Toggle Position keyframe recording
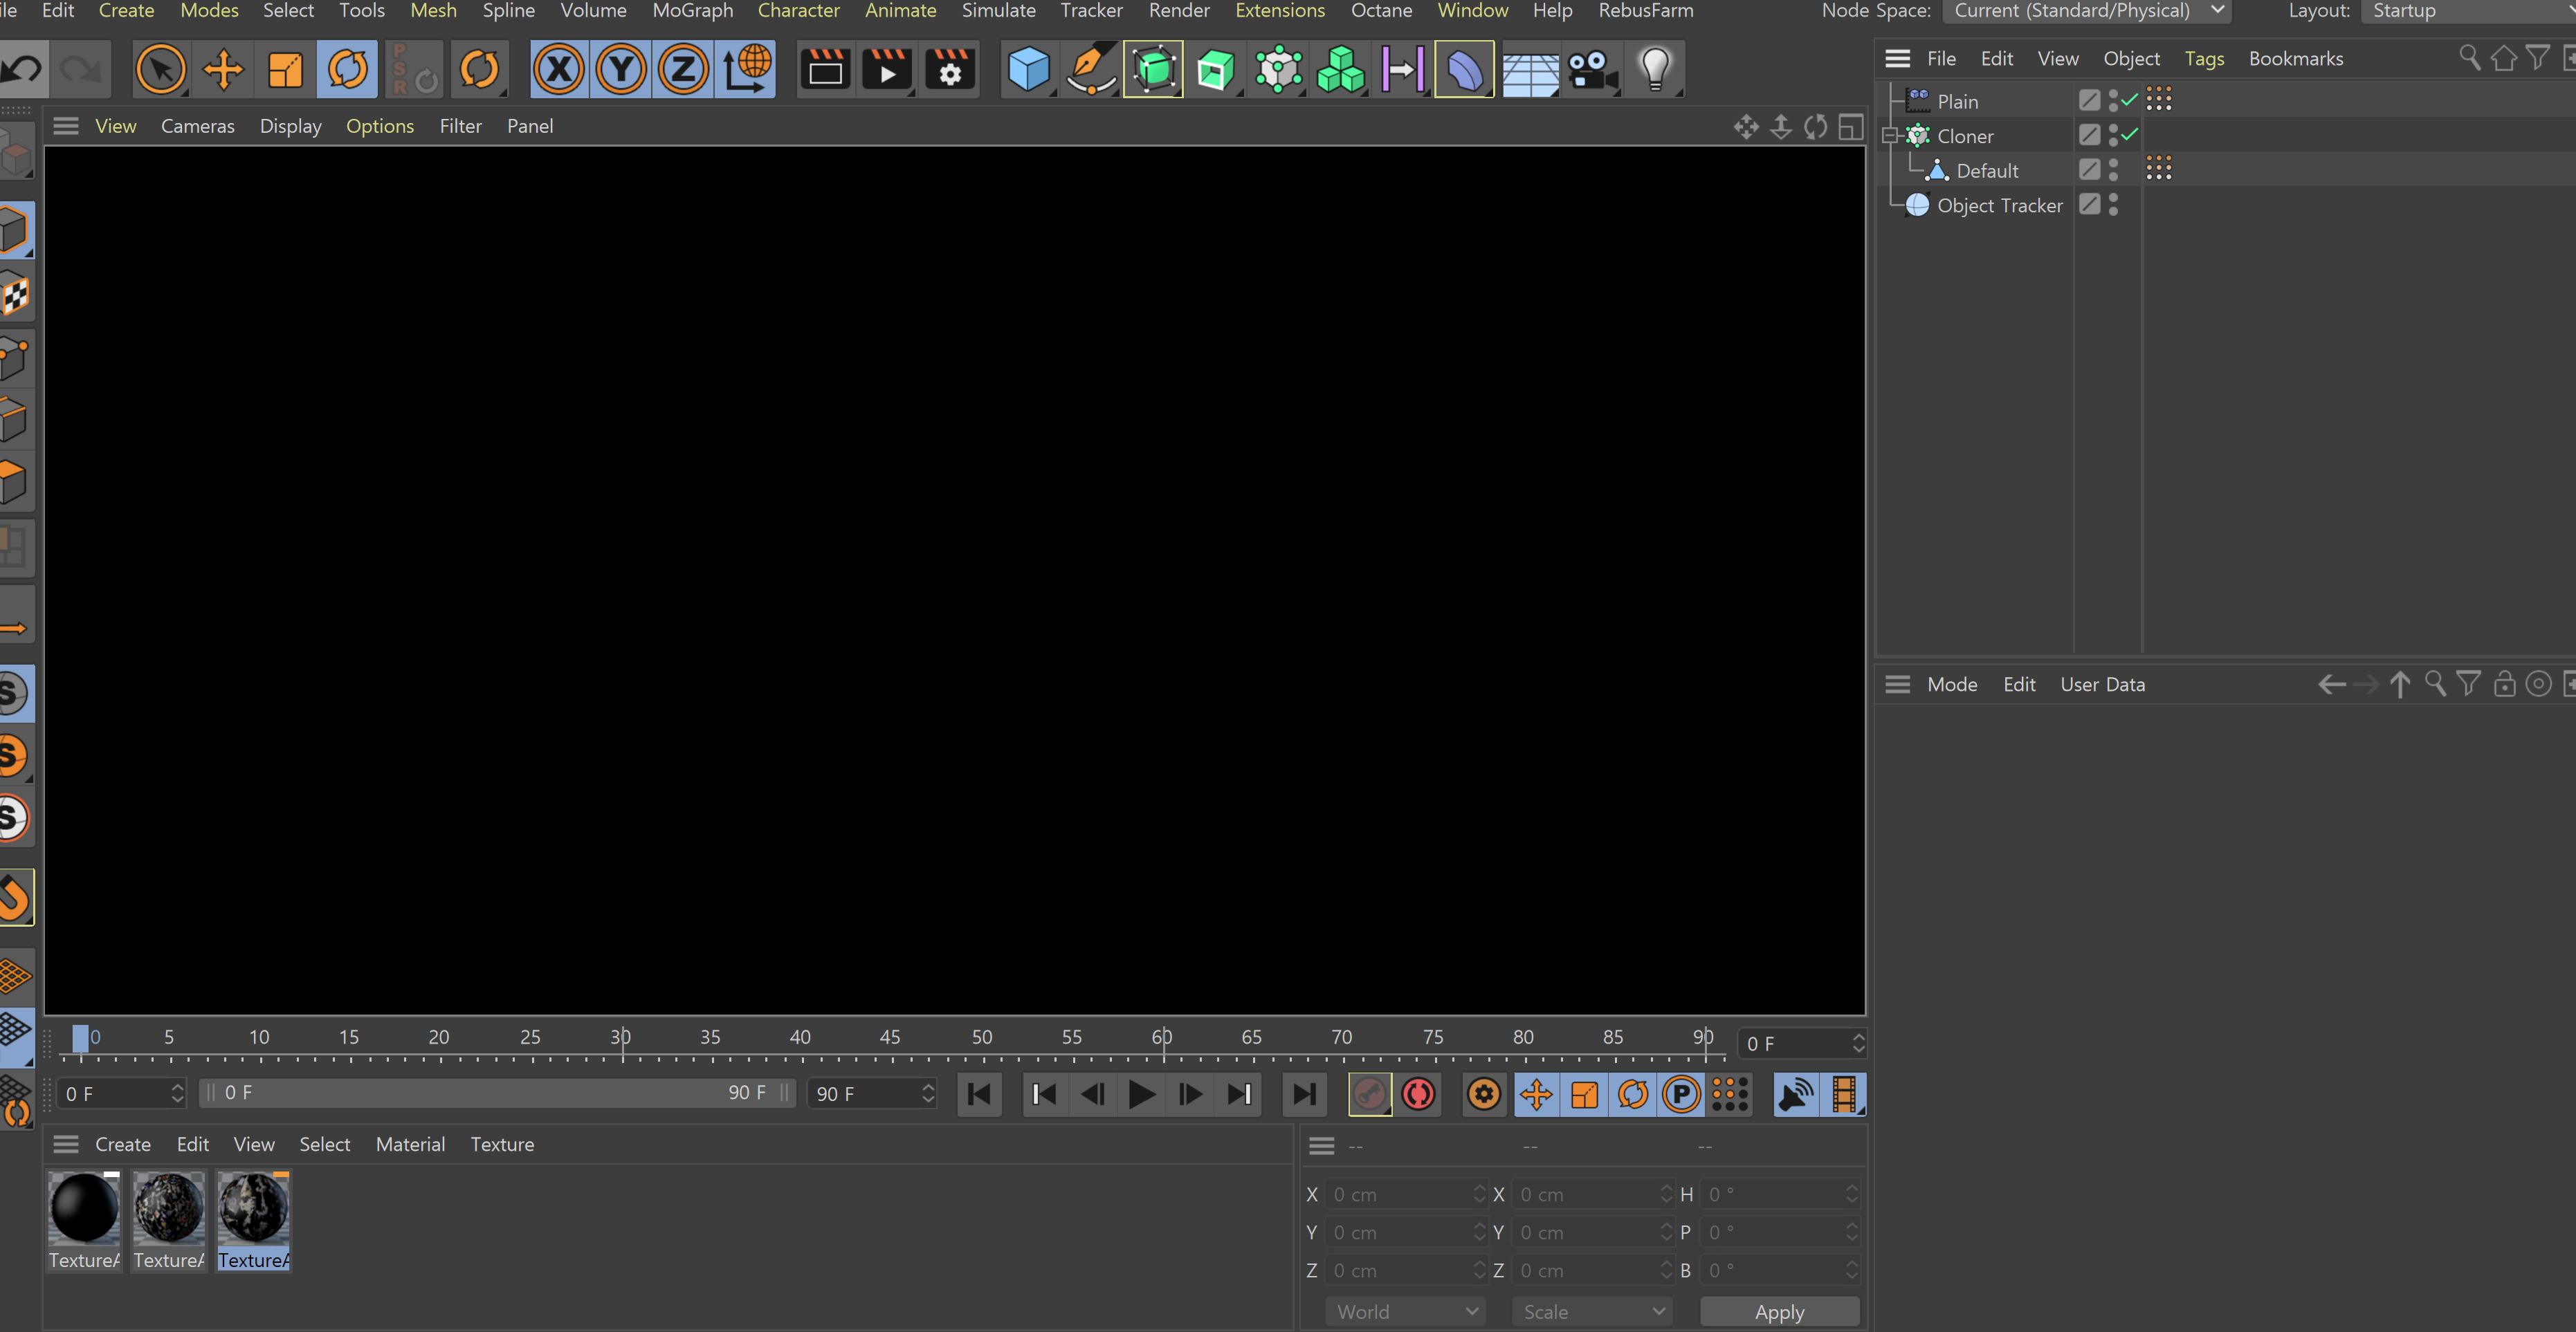The image size is (2576, 1332). coord(1536,1094)
